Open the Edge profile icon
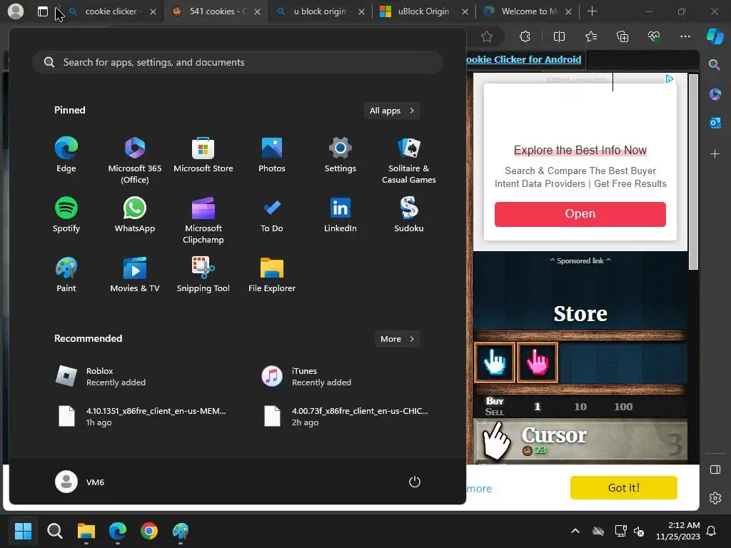This screenshot has width=731, height=548. coord(16,11)
